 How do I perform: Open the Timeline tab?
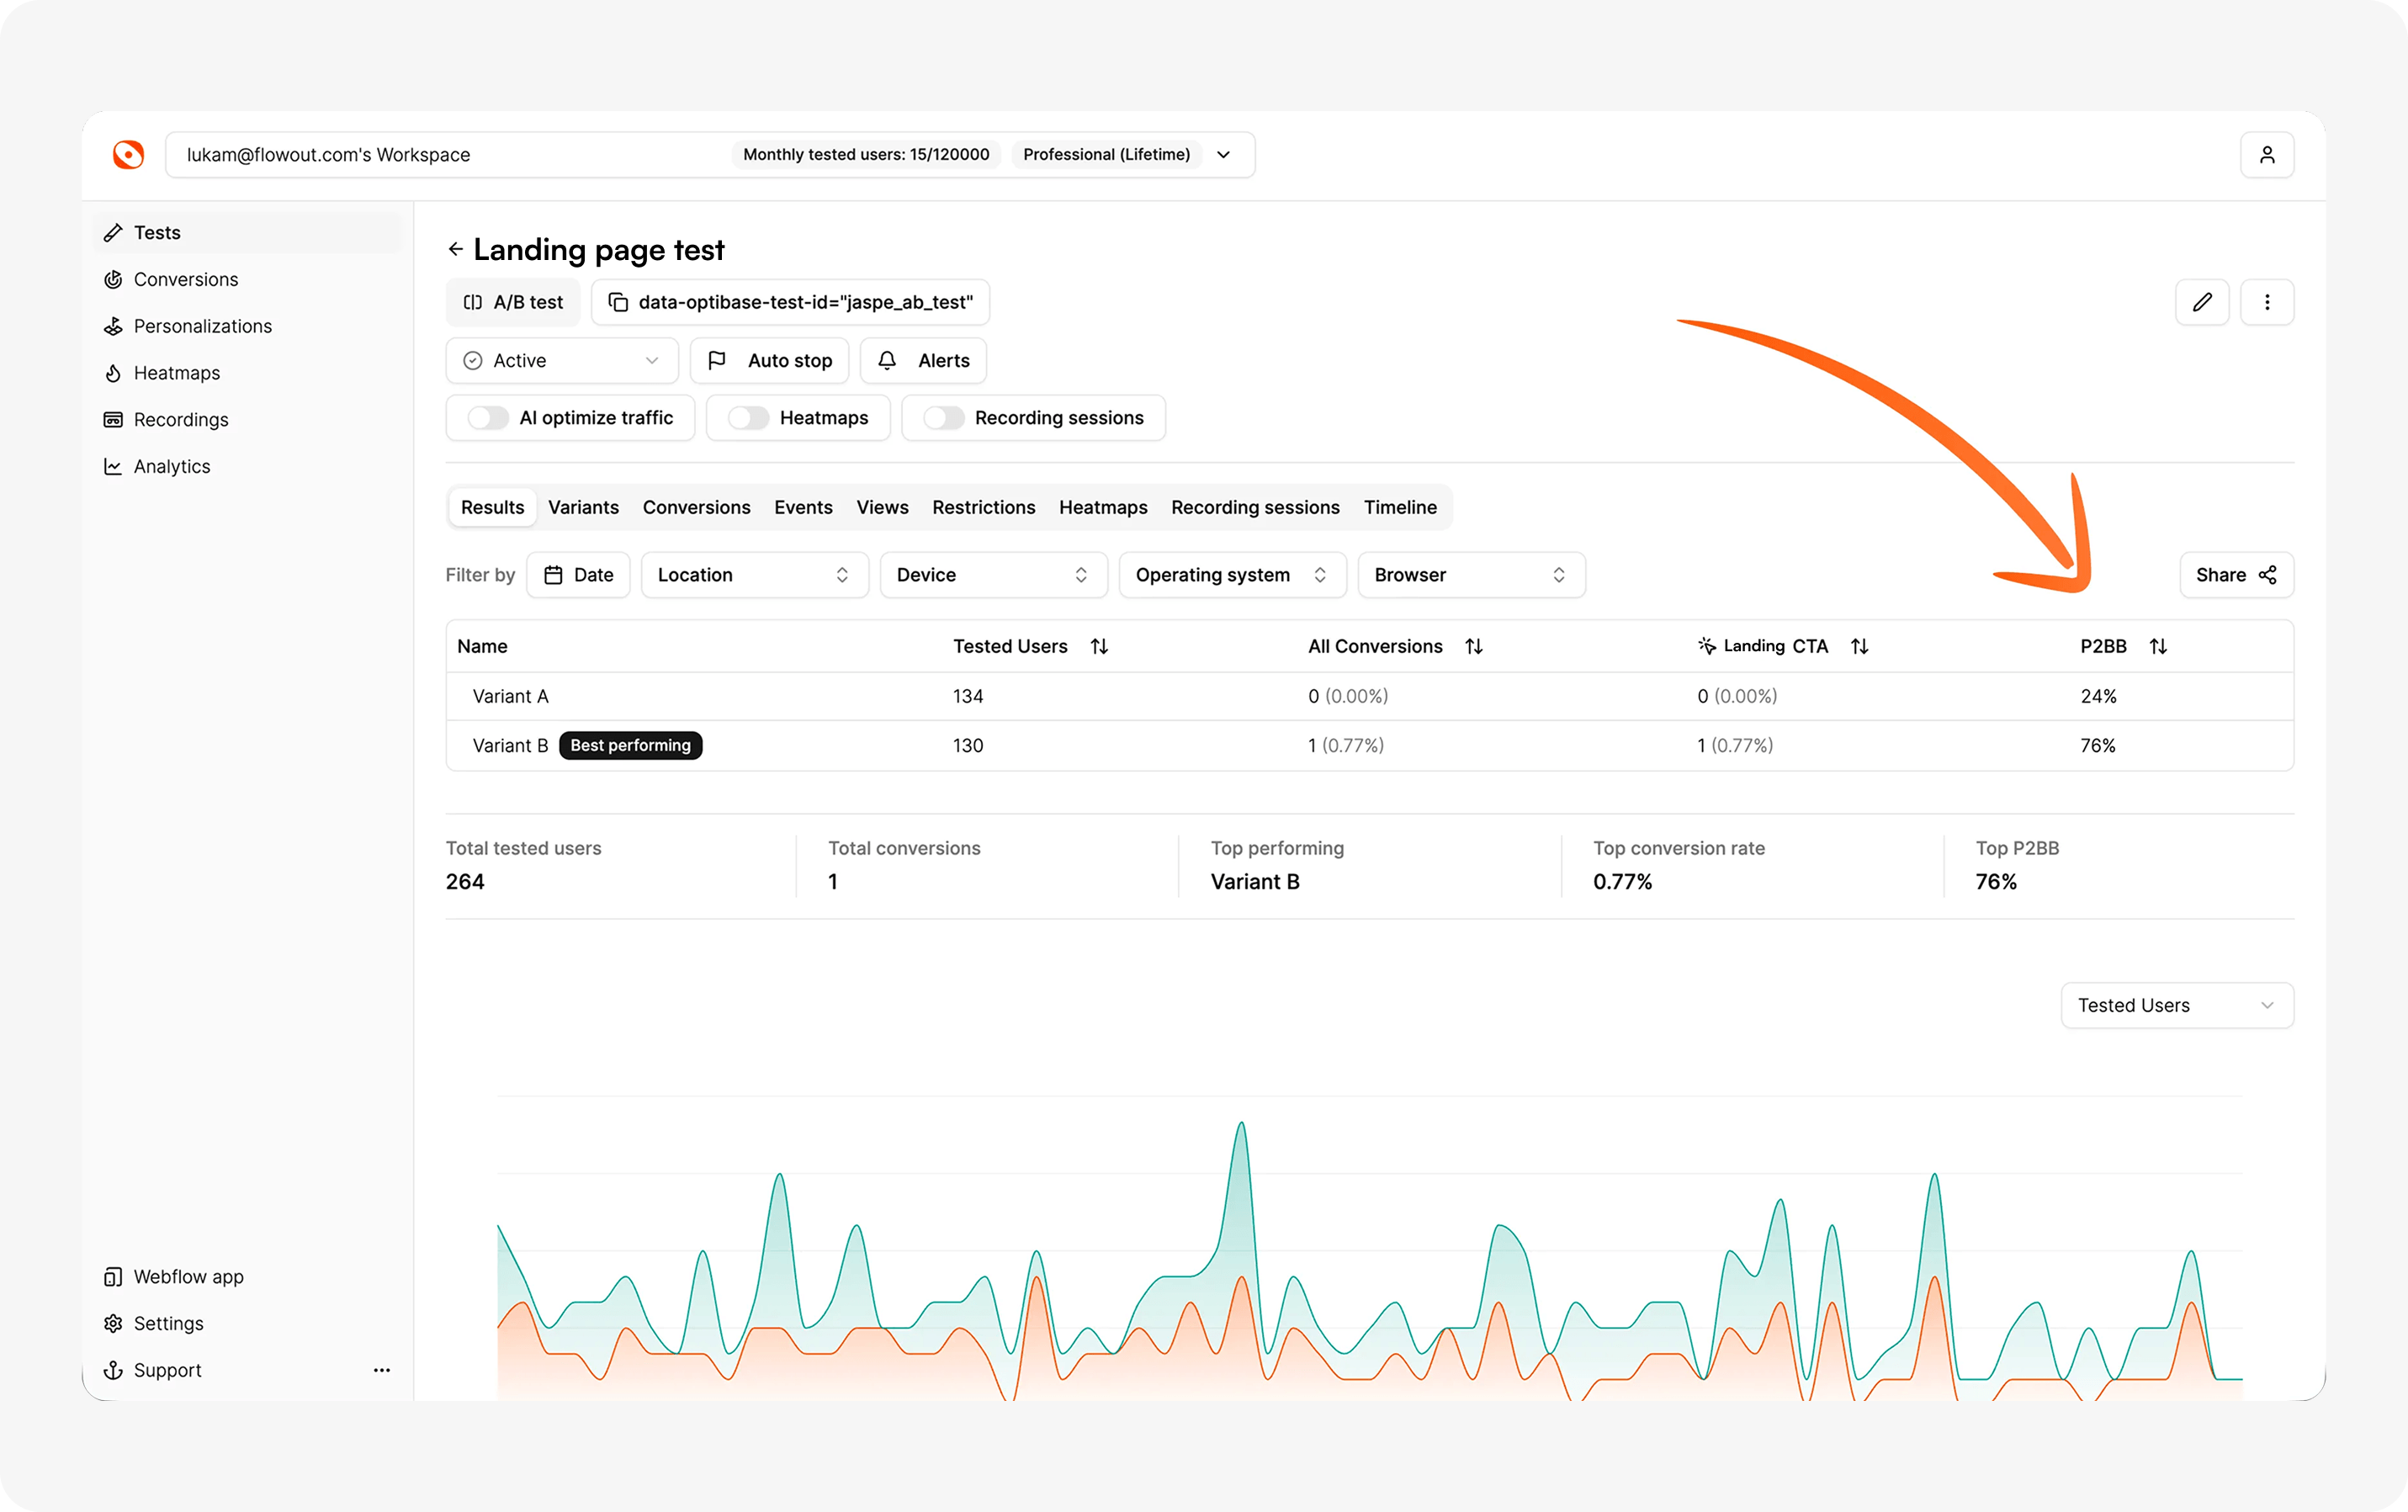[x=1399, y=507]
